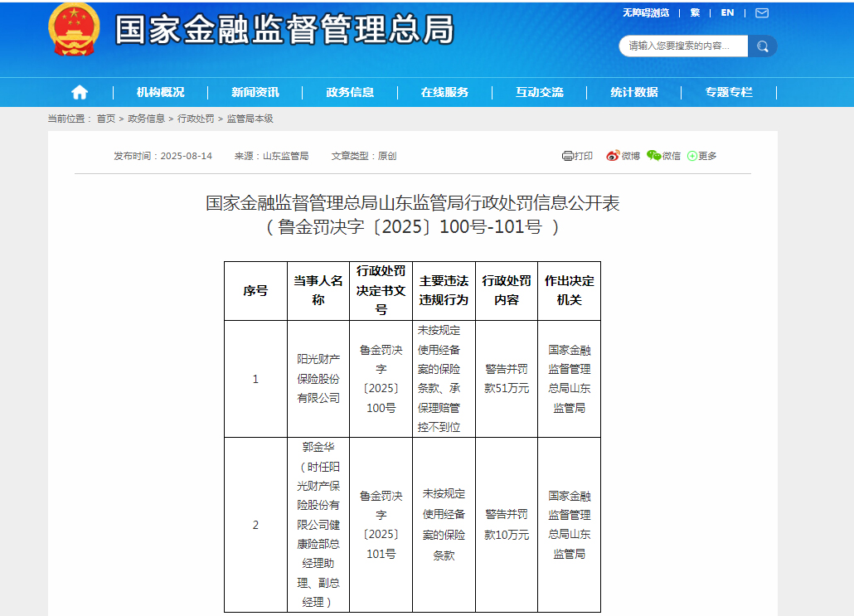Image resolution: width=854 pixels, height=616 pixels.
Task: Go to 行政处罚 in breadcrumb
Action: click(x=196, y=119)
